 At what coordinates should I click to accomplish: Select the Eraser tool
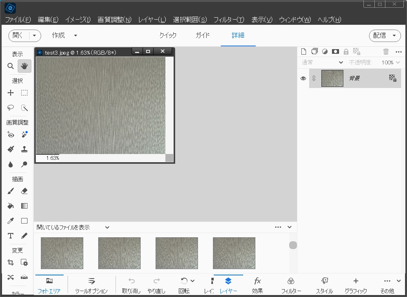24,191
